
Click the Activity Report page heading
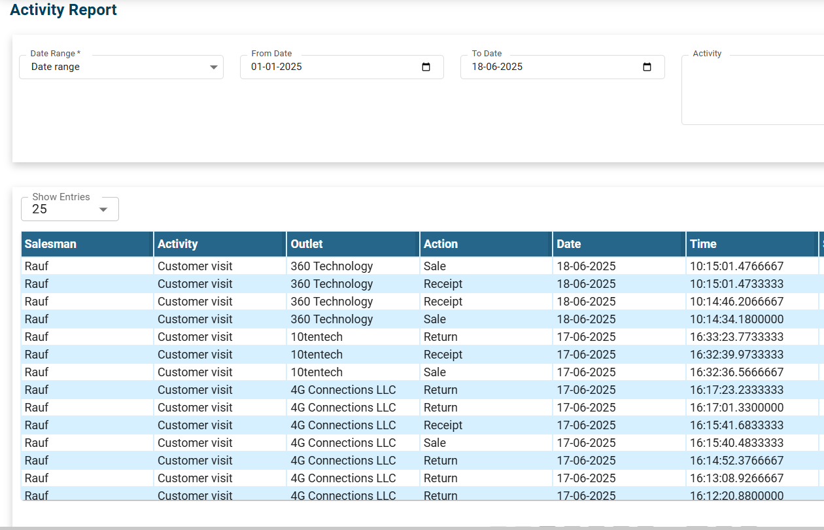[x=63, y=10]
